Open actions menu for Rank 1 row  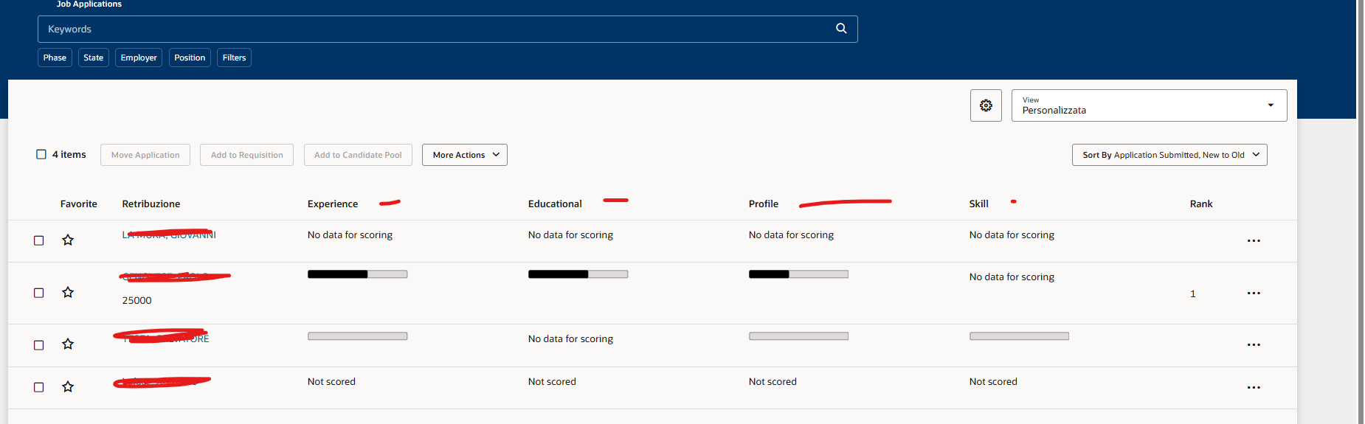[1254, 293]
